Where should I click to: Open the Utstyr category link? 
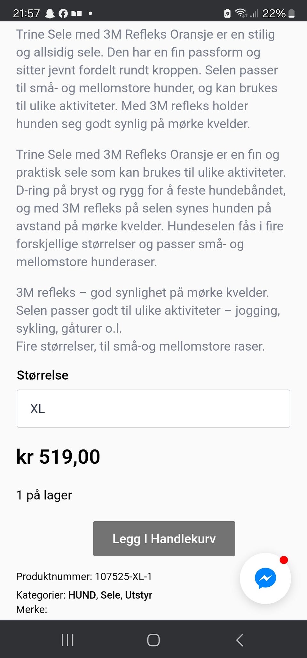click(x=138, y=595)
